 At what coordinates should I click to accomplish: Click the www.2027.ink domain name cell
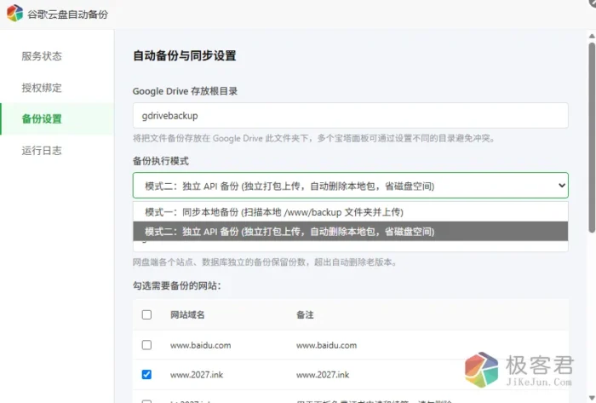[x=197, y=375]
